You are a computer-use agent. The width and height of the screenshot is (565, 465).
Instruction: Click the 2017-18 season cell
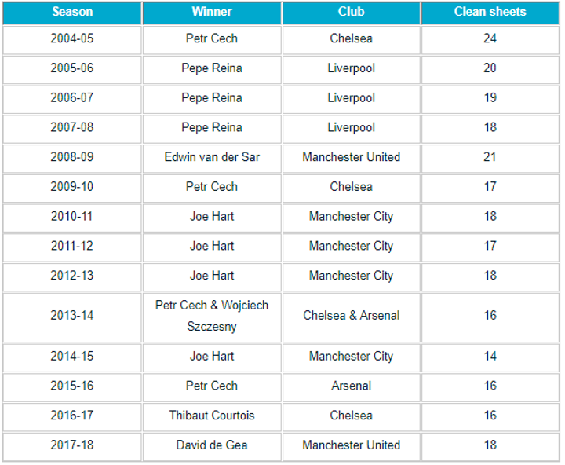pyautogui.click(x=72, y=445)
